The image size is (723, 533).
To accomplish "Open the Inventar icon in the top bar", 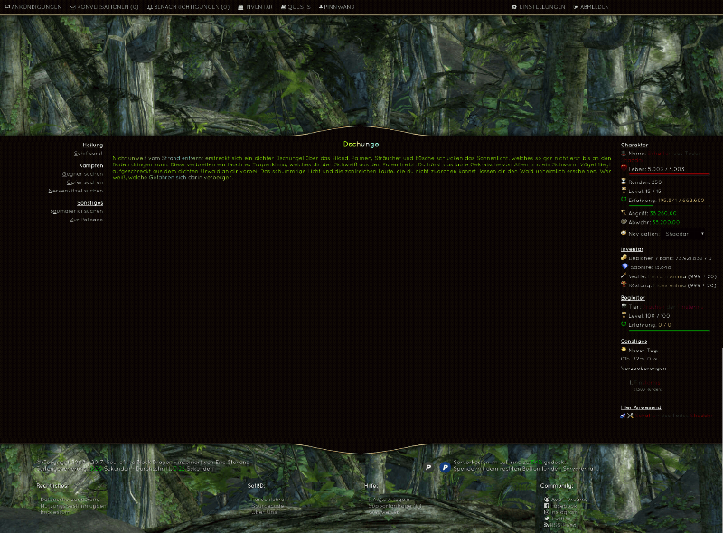I will coord(239,6).
